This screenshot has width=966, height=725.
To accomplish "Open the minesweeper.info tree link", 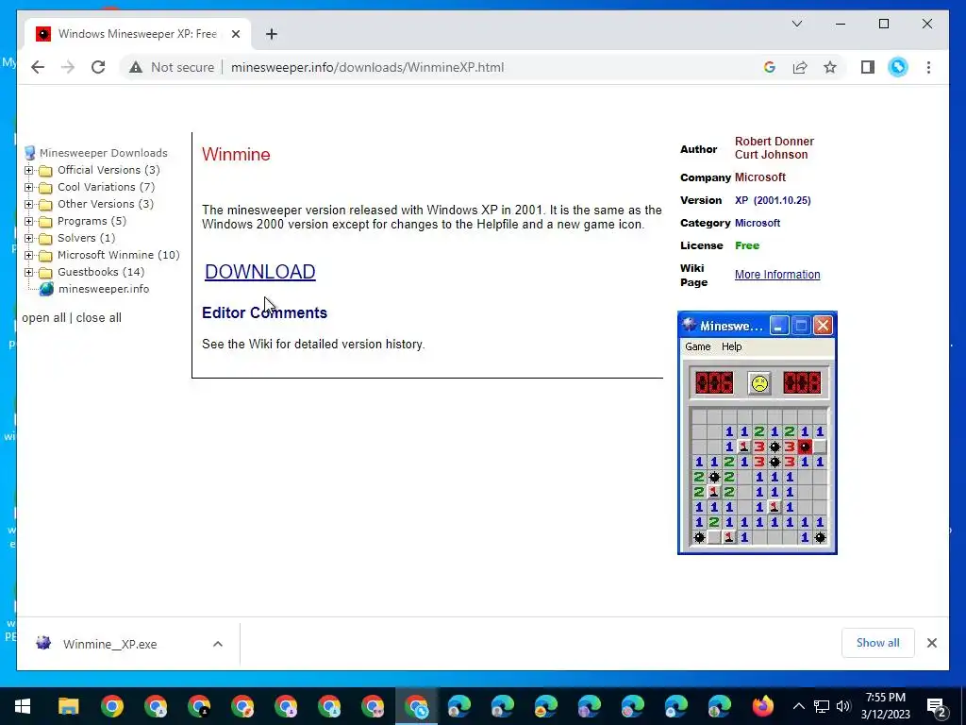I will pyautogui.click(x=104, y=289).
